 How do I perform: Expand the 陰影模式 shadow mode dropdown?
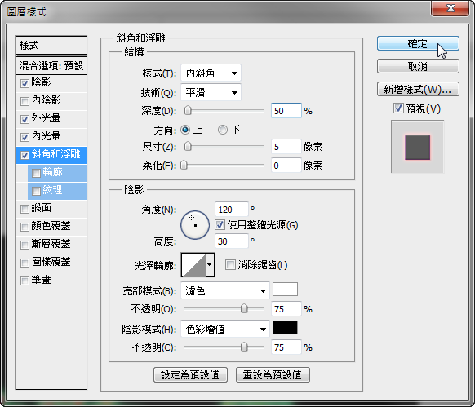pos(224,329)
